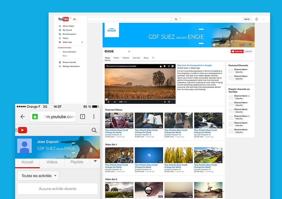Click the Instagram icon on the channel banner
Screen dimensions: 282x199
[250, 45]
